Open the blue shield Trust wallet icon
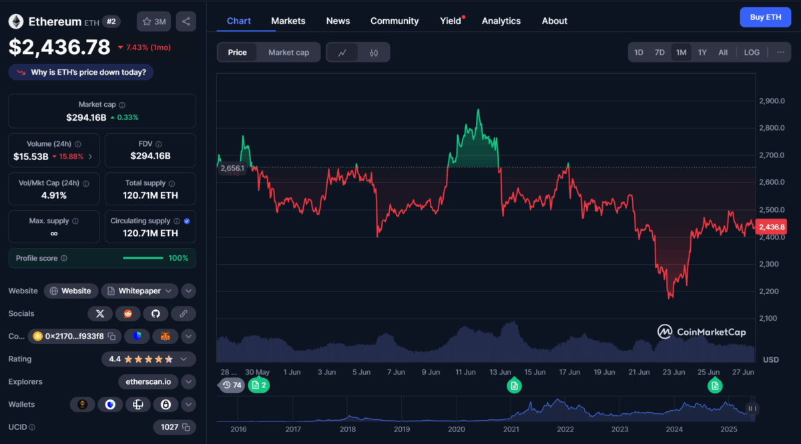The image size is (801, 444). [x=110, y=404]
